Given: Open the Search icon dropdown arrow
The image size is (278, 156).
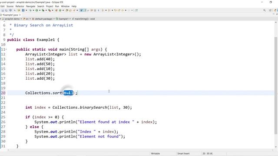Looking at the screenshot, I should pos(77,10).
